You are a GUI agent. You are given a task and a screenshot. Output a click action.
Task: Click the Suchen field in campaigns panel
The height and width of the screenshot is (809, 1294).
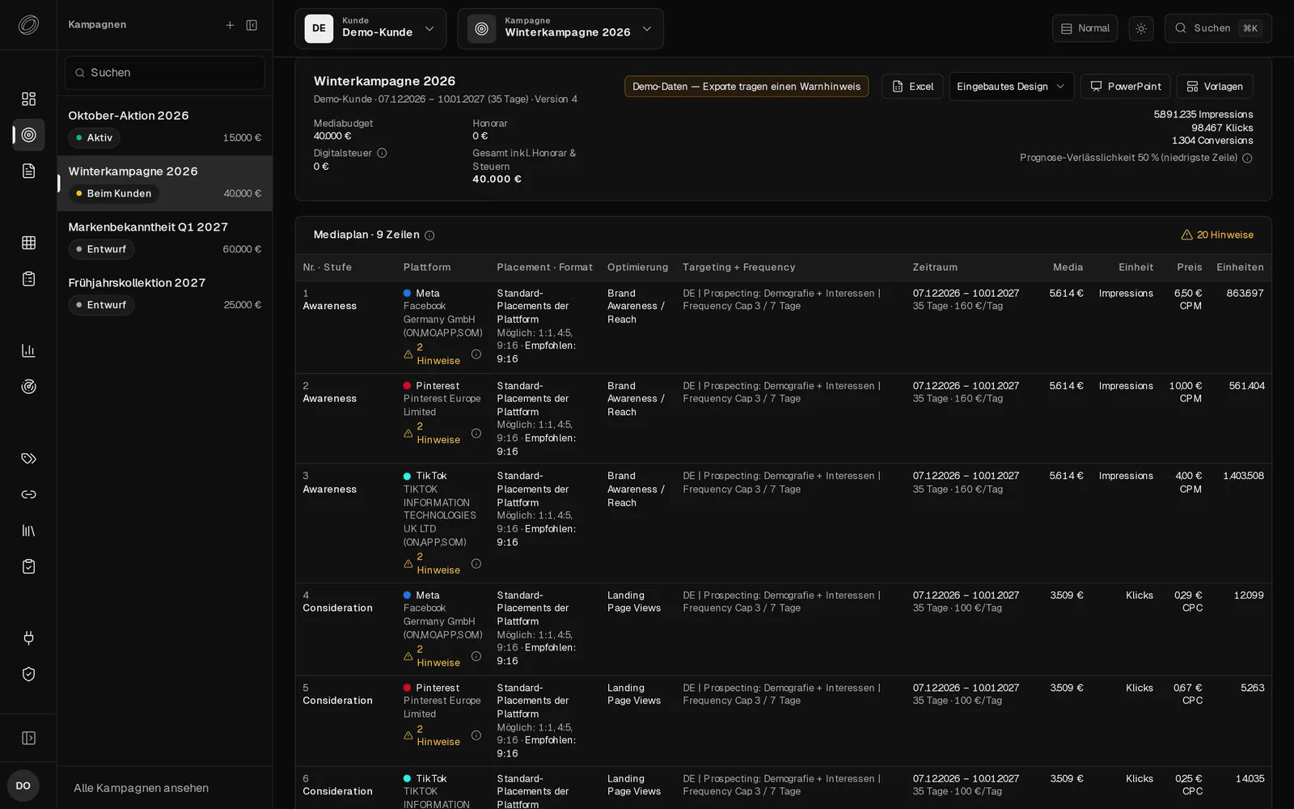165,73
